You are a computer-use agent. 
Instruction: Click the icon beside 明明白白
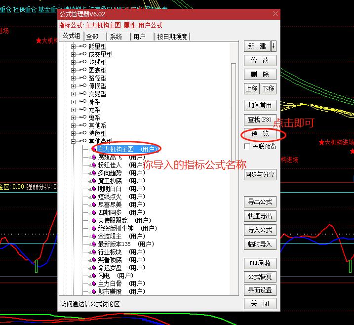coord(93,189)
